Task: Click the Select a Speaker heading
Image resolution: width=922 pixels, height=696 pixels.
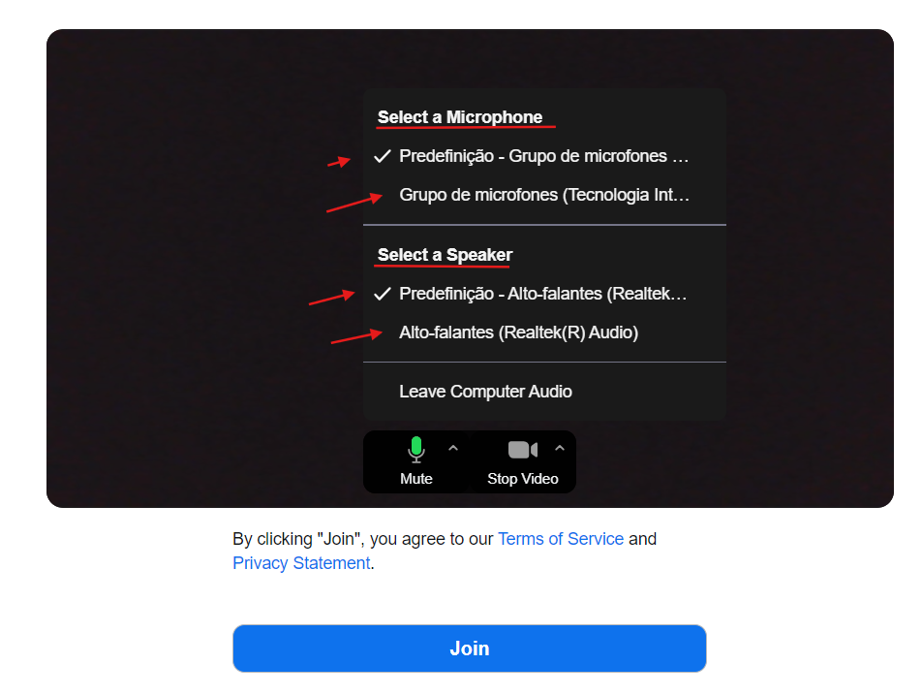Action: tap(446, 255)
